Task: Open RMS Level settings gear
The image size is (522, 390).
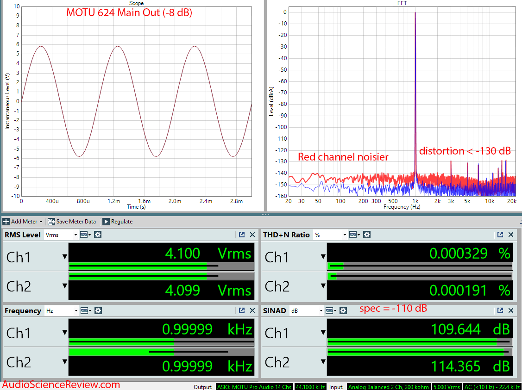Action: tap(98, 235)
